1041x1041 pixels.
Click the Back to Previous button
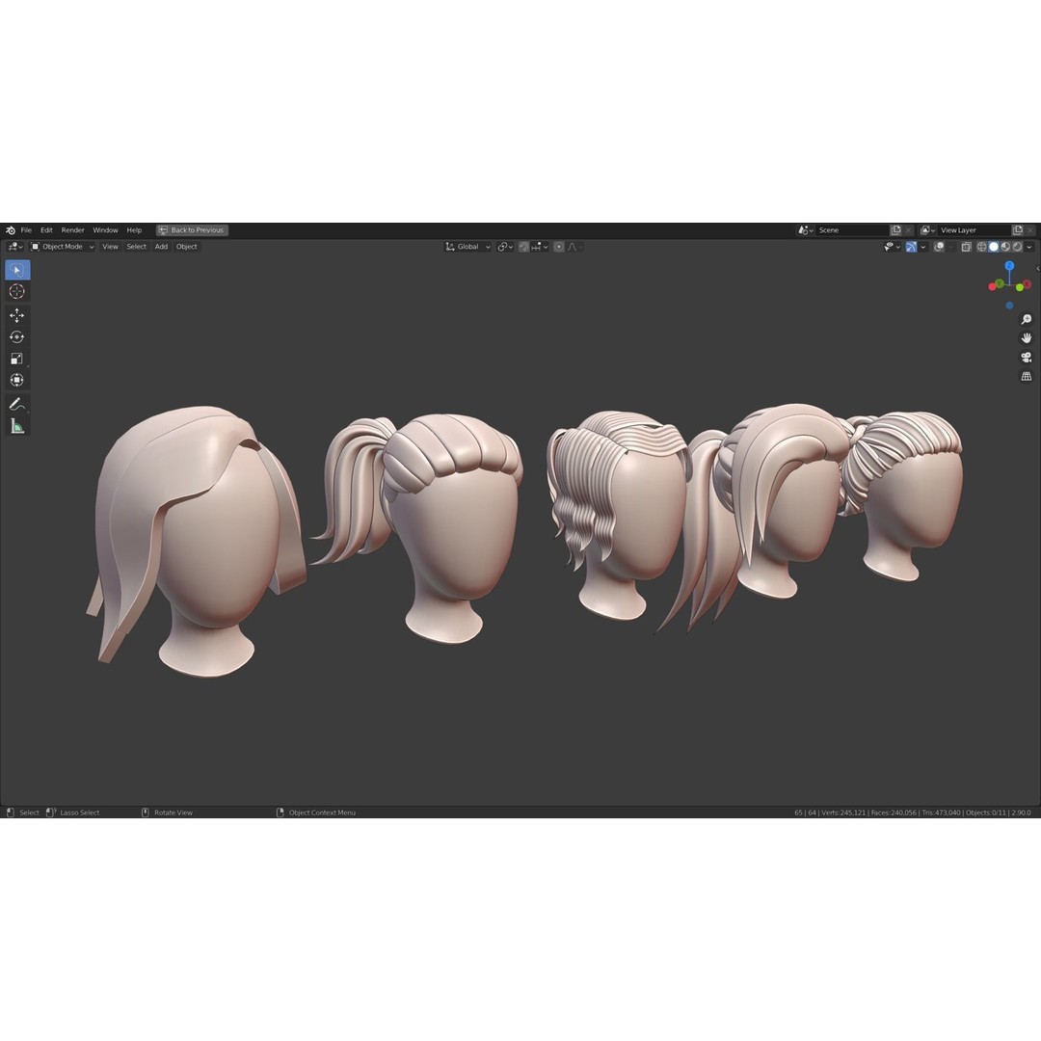[x=192, y=230]
